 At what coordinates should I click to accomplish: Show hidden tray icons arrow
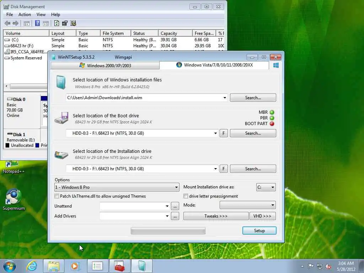point(302,267)
